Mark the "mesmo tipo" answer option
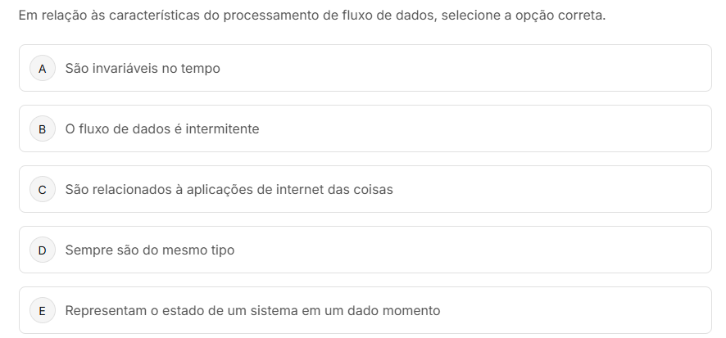This screenshot has width=726, height=338. [x=149, y=250]
